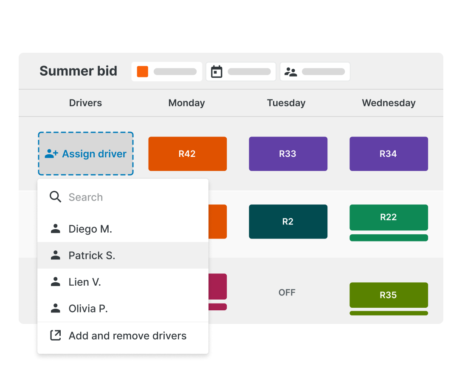Click the orange square color swatch

[143, 72]
